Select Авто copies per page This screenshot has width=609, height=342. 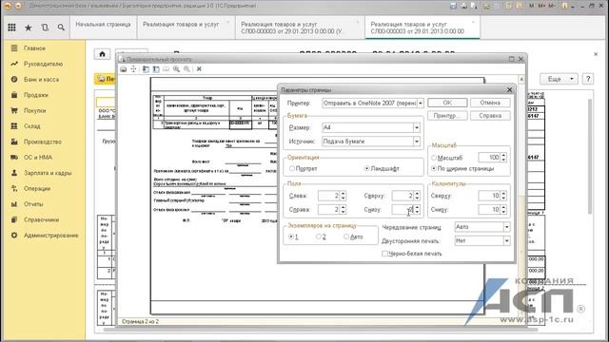(346, 237)
